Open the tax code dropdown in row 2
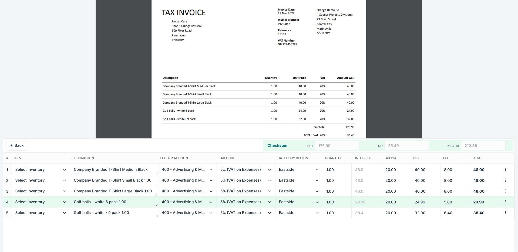 pos(246,180)
